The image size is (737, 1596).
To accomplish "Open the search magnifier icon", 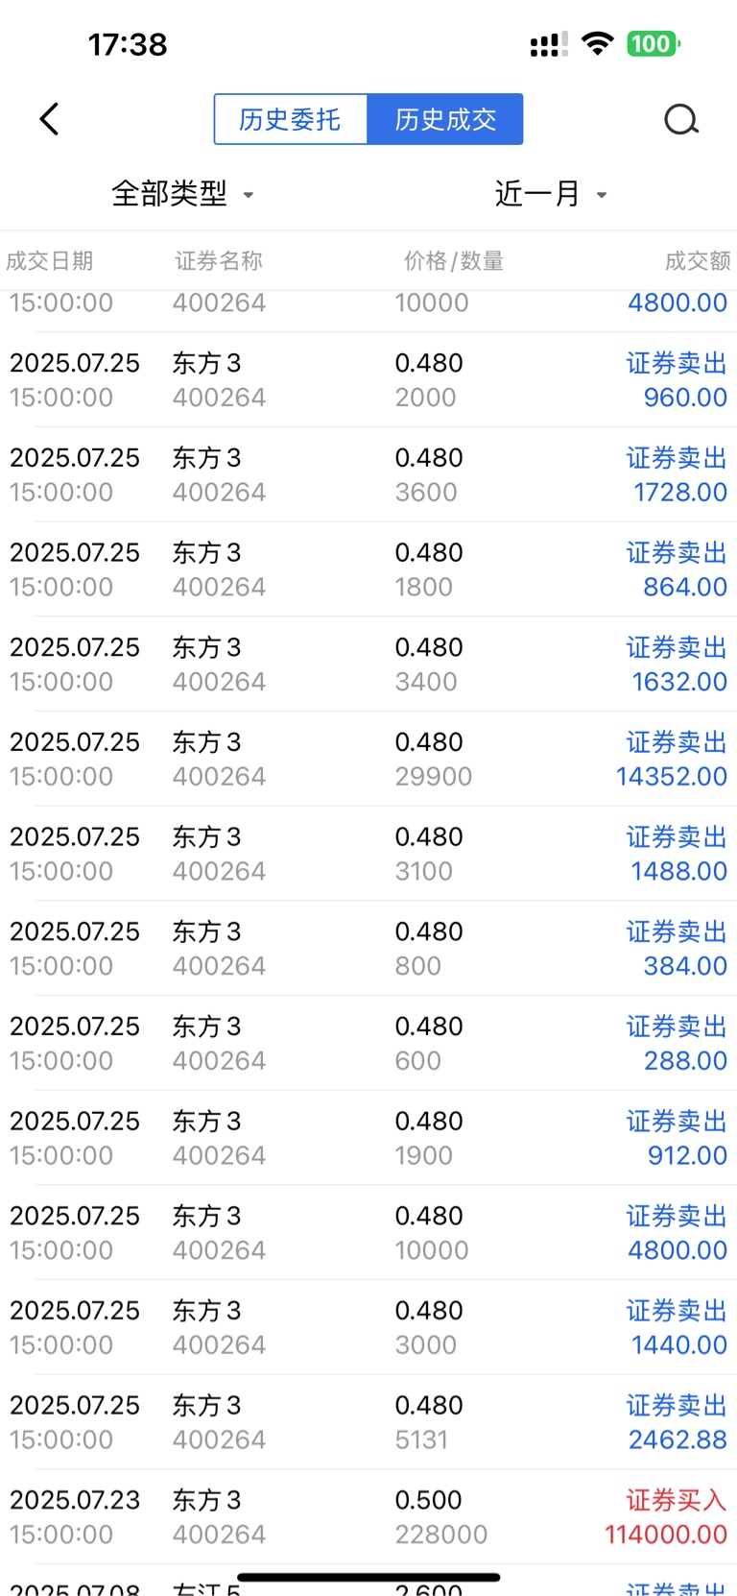I will (681, 119).
